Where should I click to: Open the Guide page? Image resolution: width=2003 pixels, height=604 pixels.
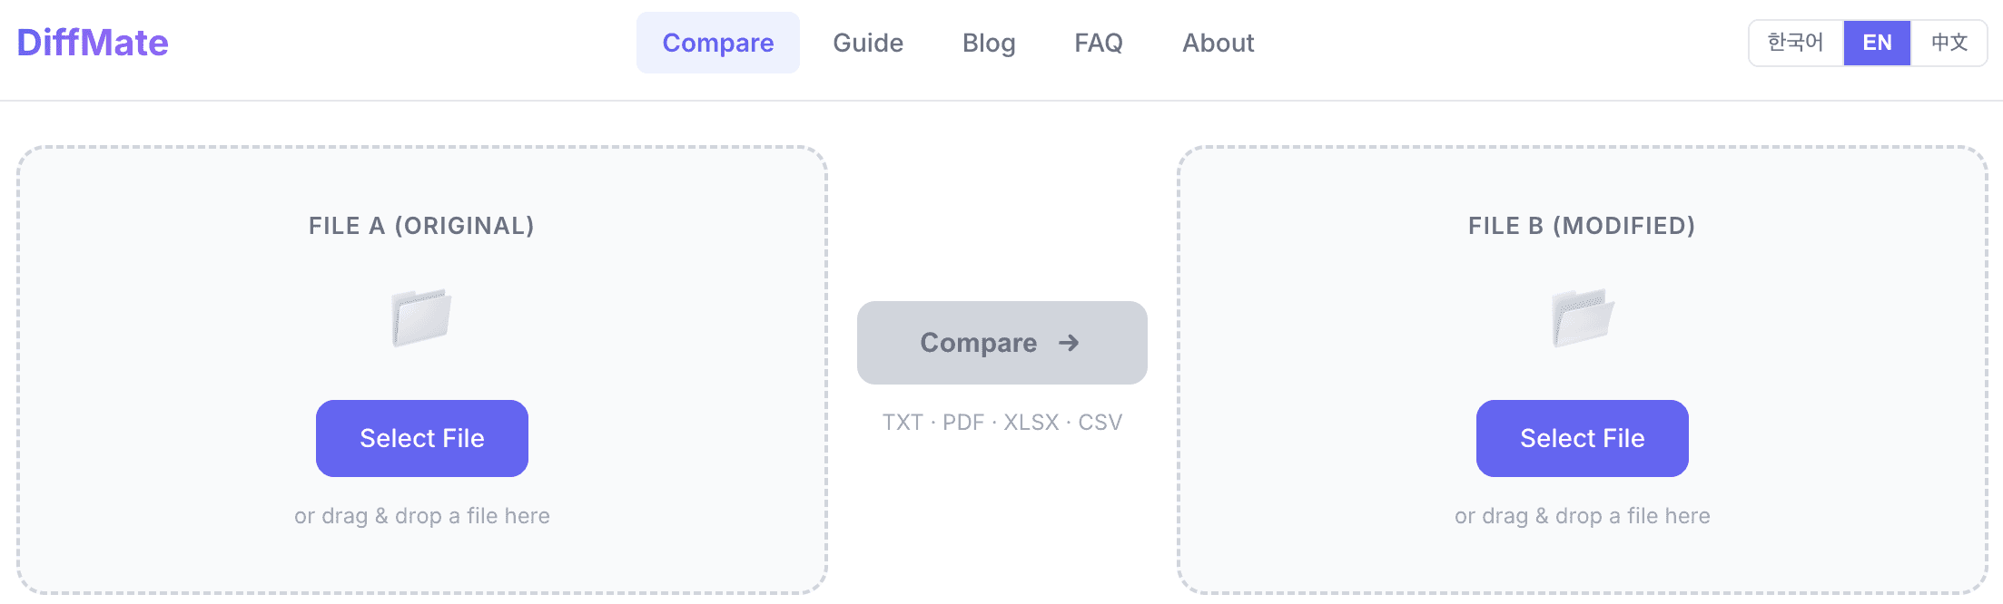click(868, 43)
